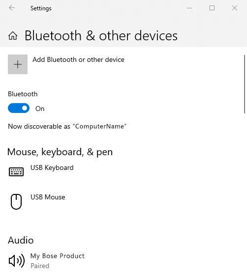Click the Audio section heading
The height and width of the screenshot is (274, 247).
tap(21, 240)
